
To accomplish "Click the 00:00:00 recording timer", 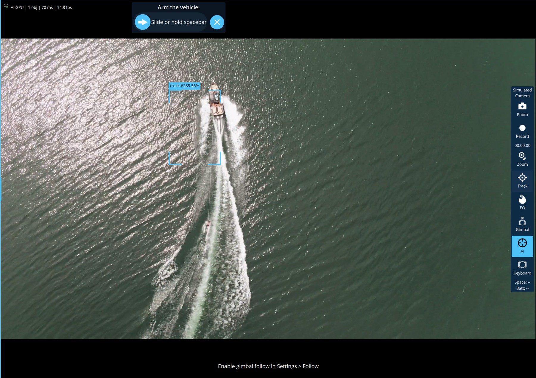I will pos(522,145).
